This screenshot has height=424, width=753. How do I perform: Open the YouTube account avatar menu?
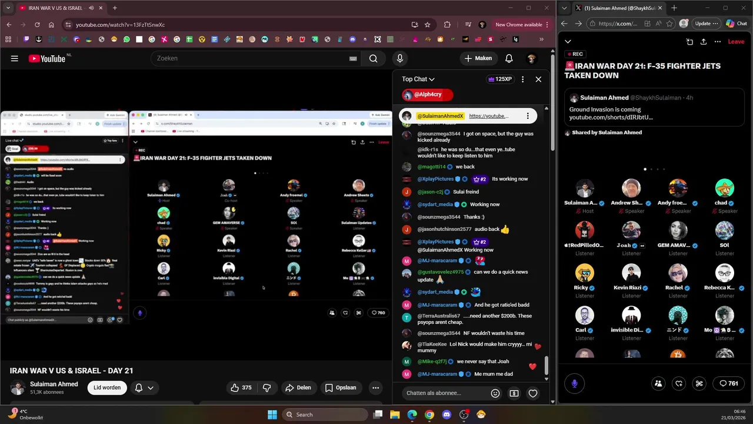click(x=531, y=58)
